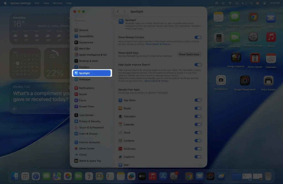The height and width of the screenshot is (184, 283).
Task: Turn off Help Apple Improve Search
Action: pos(198,64)
